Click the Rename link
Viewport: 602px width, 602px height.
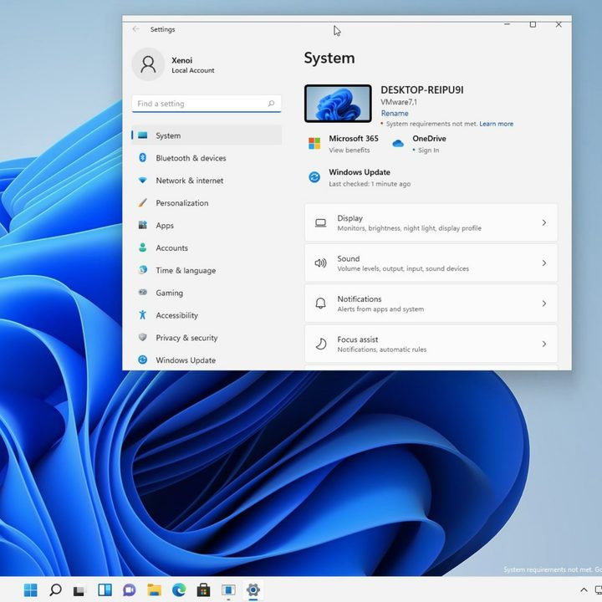[x=395, y=113]
